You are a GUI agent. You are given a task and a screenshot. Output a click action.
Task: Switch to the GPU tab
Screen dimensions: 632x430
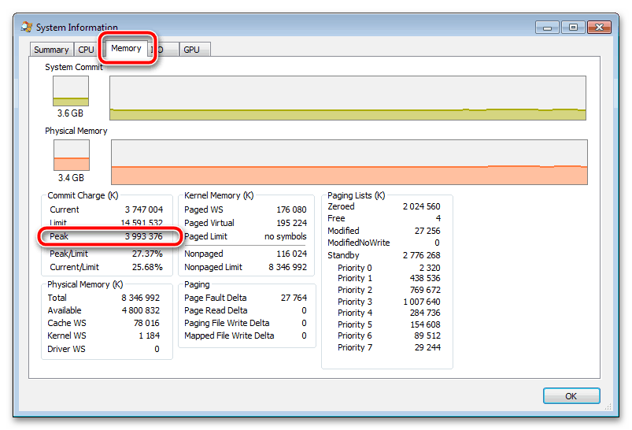(191, 50)
